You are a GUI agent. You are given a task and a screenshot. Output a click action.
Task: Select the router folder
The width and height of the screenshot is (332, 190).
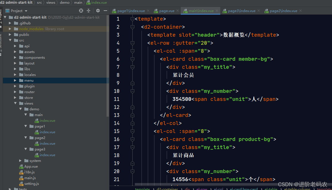tap(30, 92)
